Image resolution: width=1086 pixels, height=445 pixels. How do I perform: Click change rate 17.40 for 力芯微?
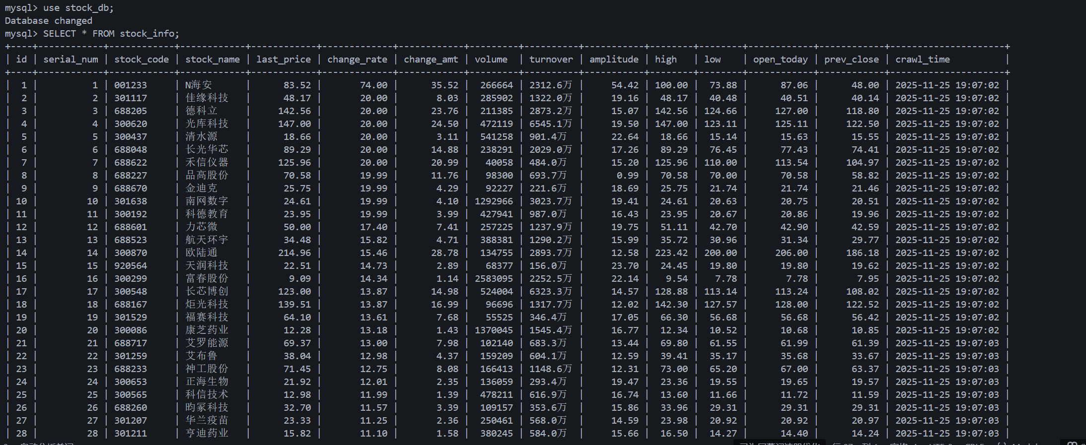click(373, 227)
